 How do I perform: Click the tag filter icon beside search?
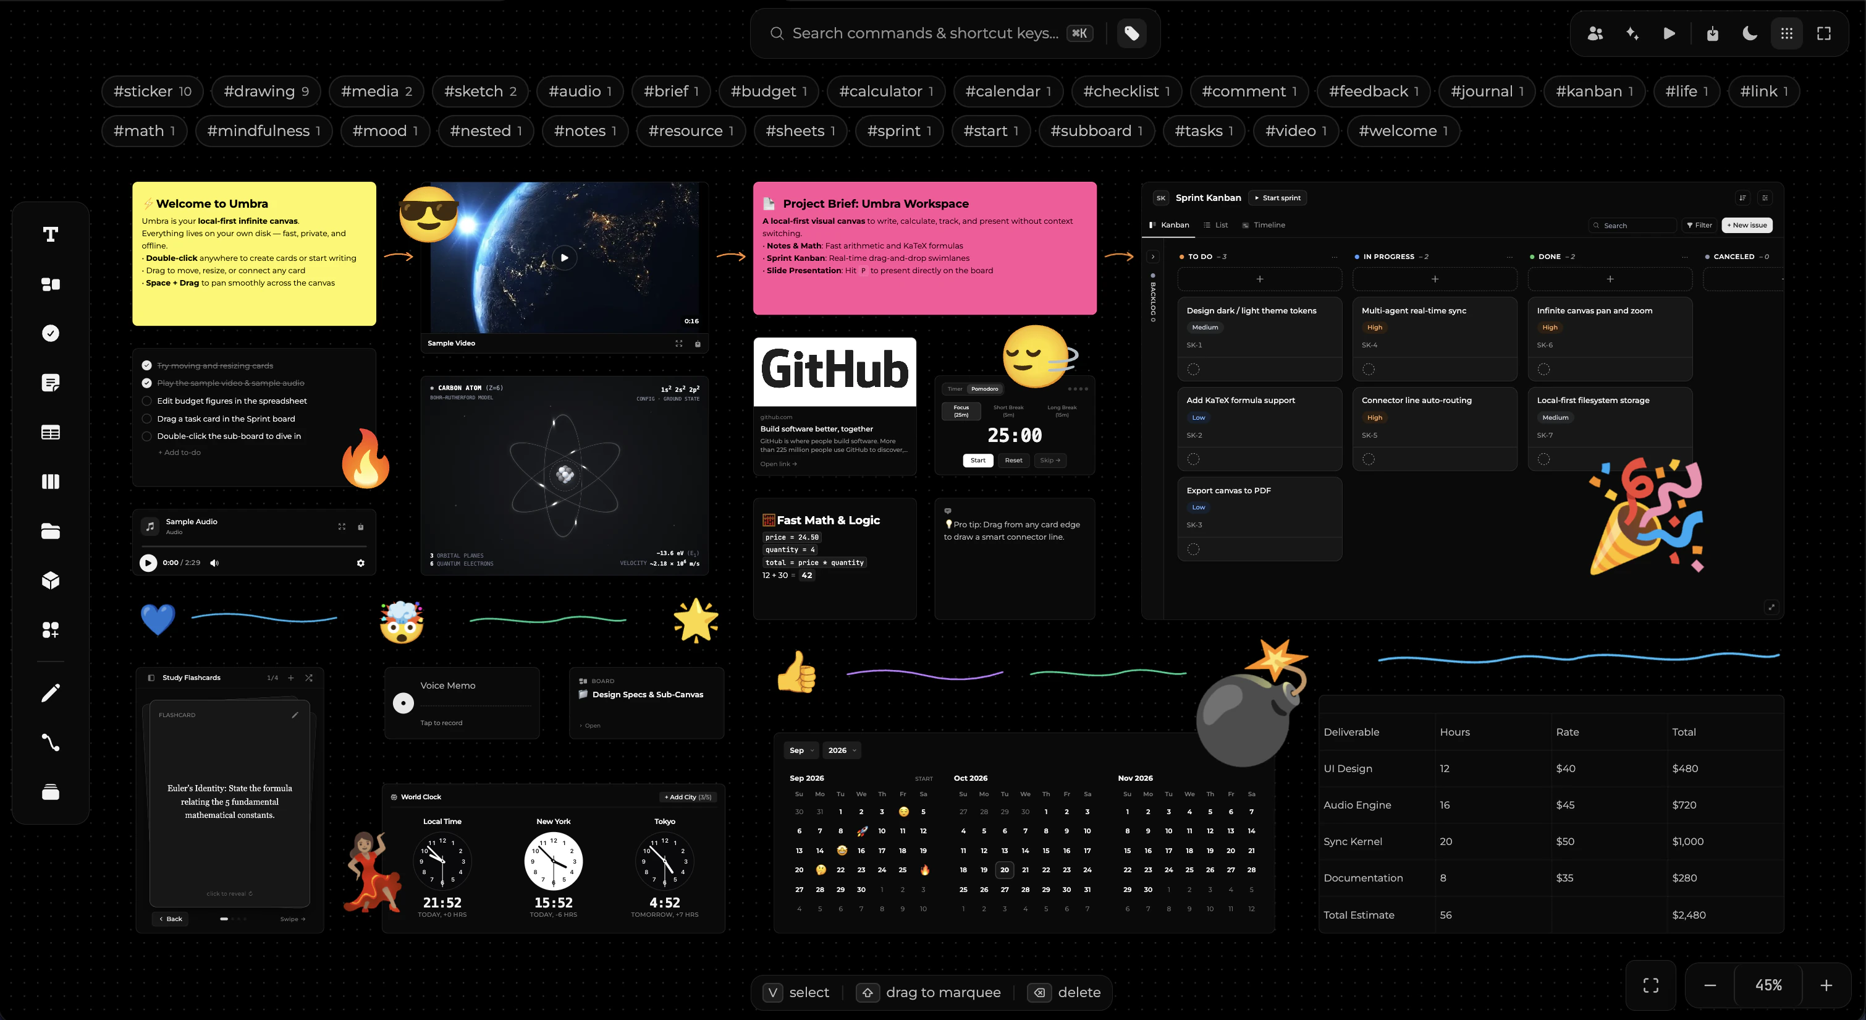(x=1131, y=33)
